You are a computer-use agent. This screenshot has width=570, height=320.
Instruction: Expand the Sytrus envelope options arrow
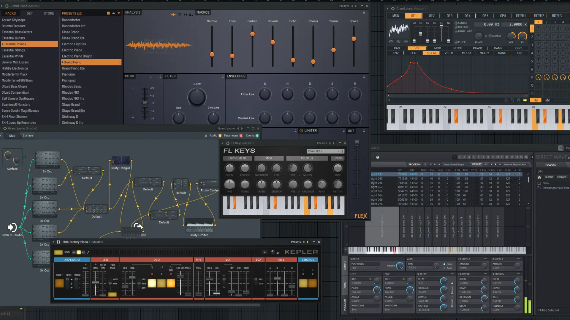(389, 100)
